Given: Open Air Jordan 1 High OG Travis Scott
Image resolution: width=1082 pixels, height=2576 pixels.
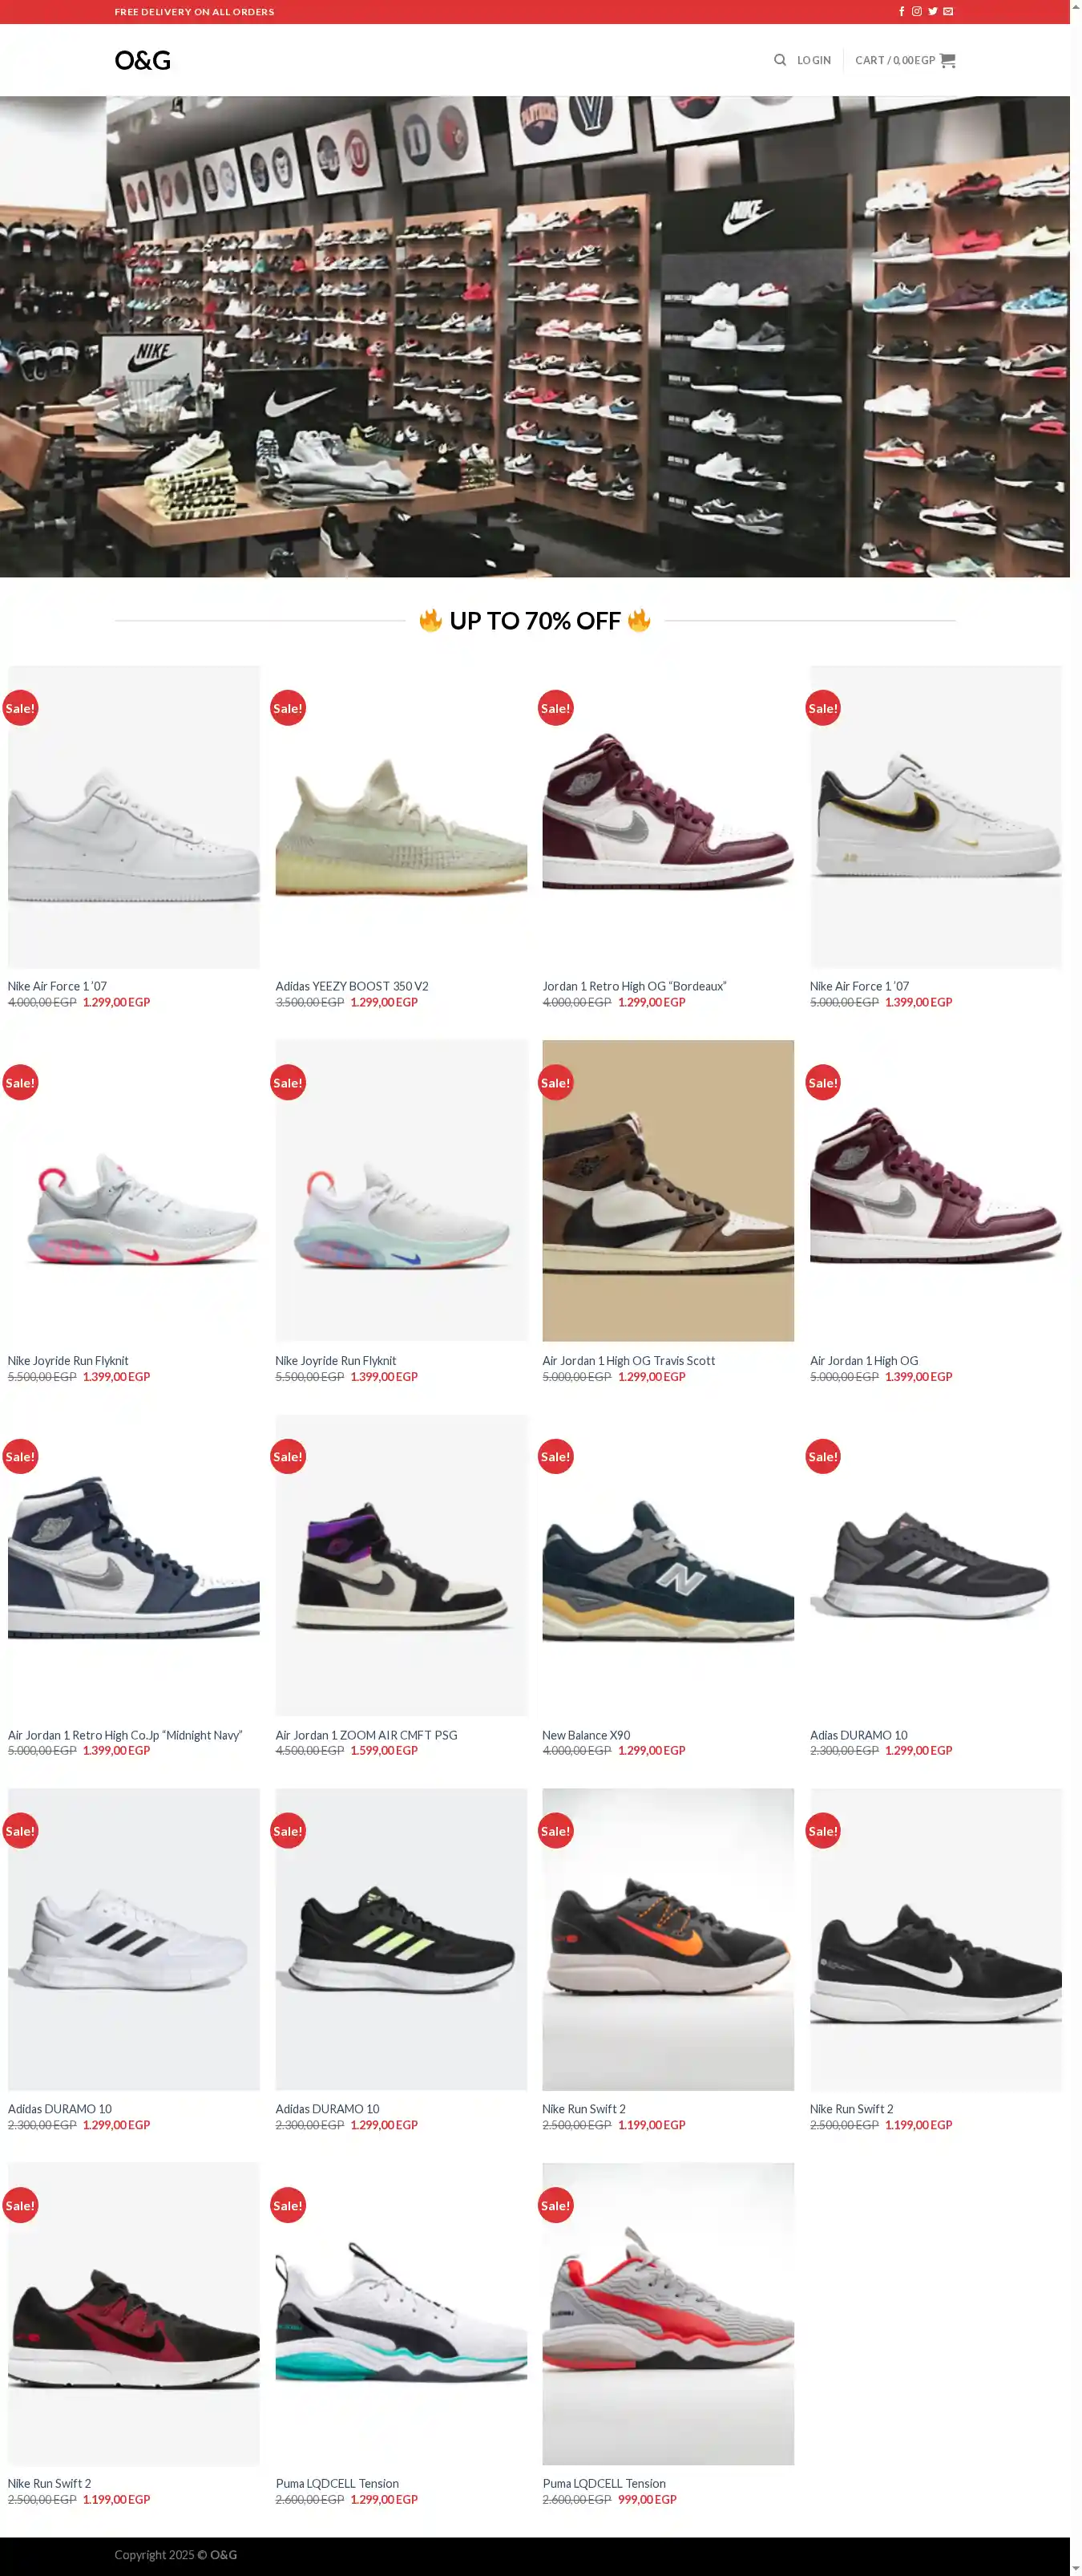Looking at the screenshot, I should coord(628,1360).
